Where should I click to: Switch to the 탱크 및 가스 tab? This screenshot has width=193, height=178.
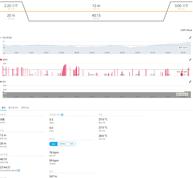(x=13, y=108)
